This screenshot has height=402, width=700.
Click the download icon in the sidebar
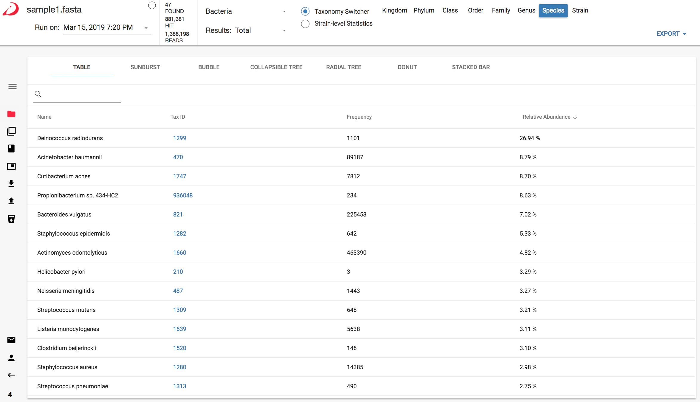(x=11, y=184)
